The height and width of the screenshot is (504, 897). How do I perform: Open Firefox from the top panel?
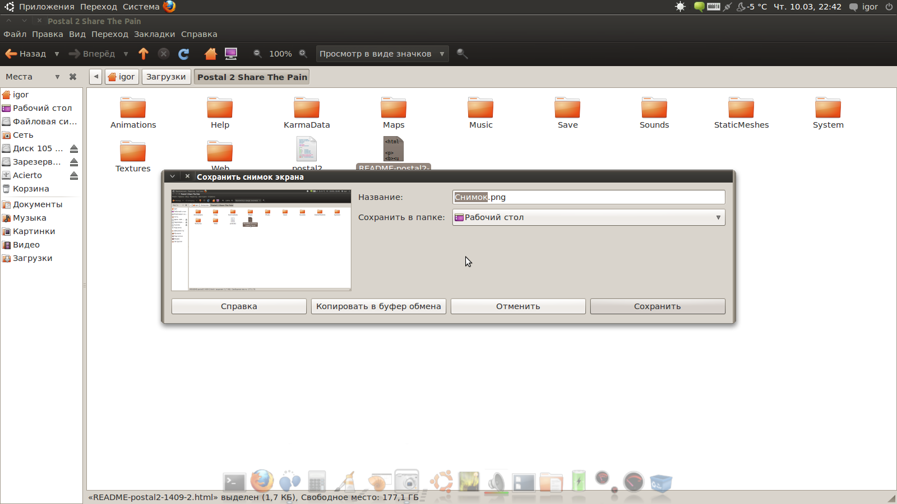169,6
